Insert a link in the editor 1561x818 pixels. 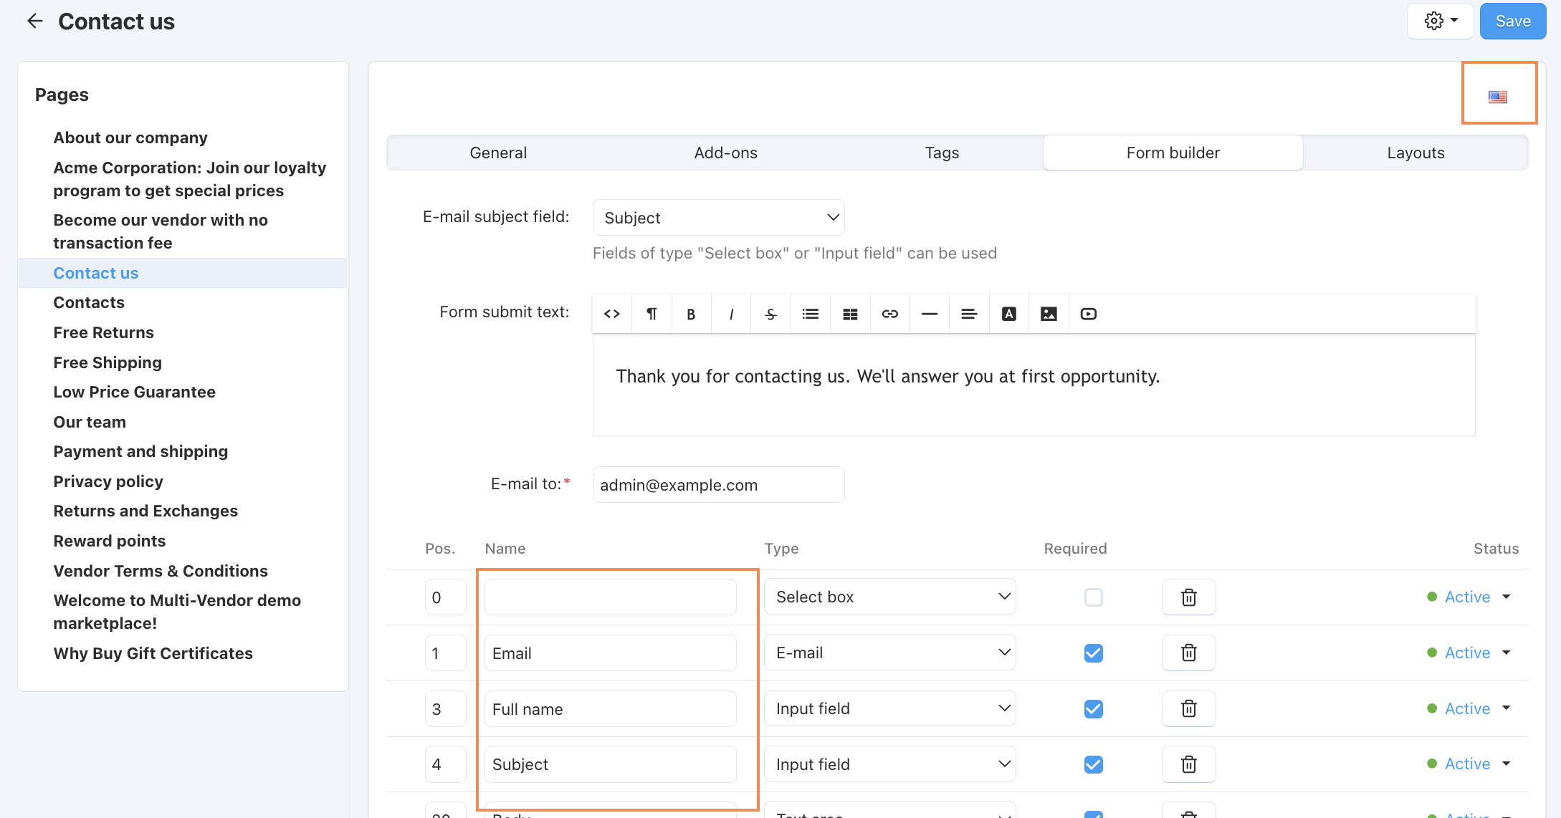pyautogui.click(x=890, y=314)
